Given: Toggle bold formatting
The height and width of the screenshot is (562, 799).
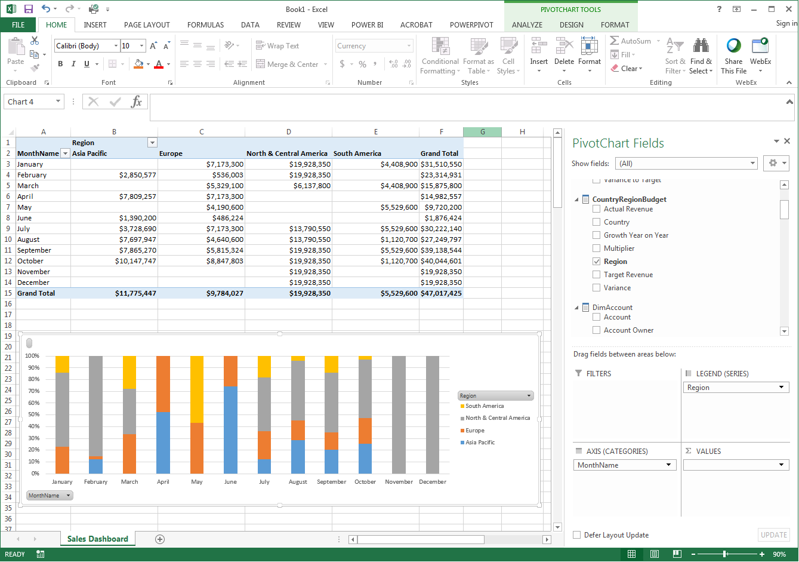Looking at the screenshot, I should 60,64.
